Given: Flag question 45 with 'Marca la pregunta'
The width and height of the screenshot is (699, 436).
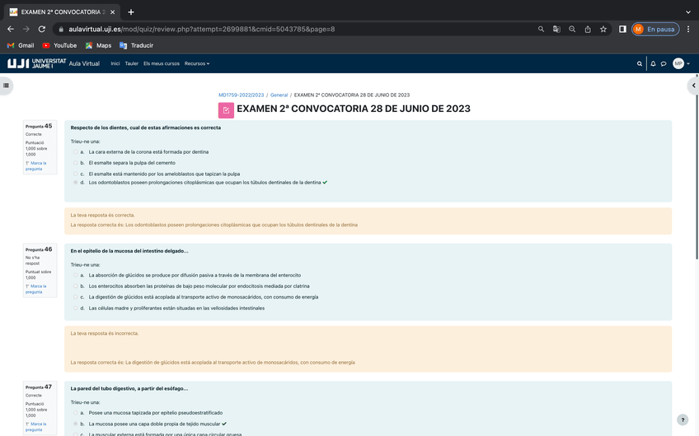Looking at the screenshot, I should (x=36, y=166).
